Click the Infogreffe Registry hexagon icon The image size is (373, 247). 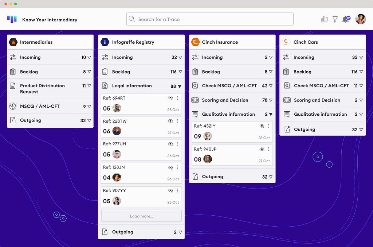pos(105,42)
